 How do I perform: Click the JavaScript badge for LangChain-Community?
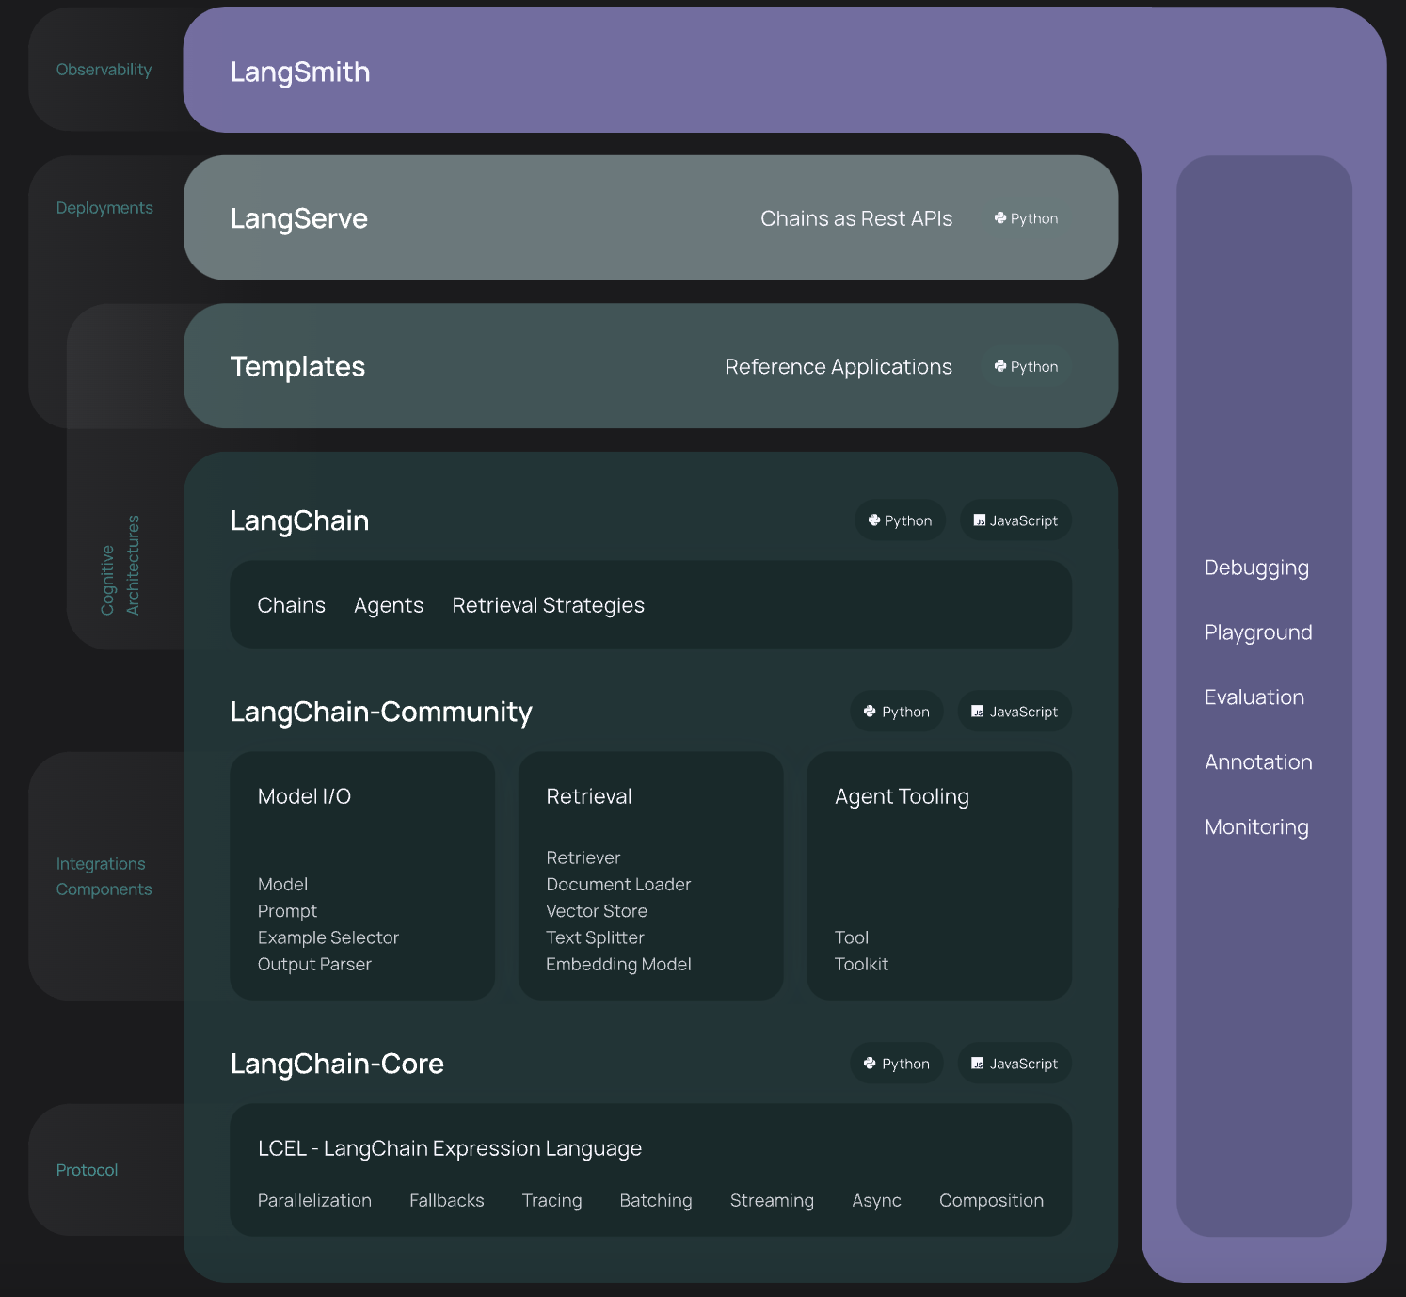click(x=1015, y=712)
